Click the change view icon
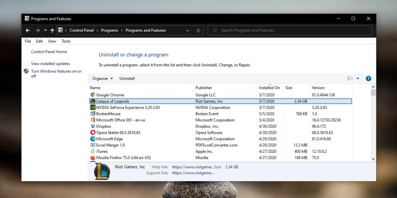Screen dimensions: 397x198 [x=350, y=79]
